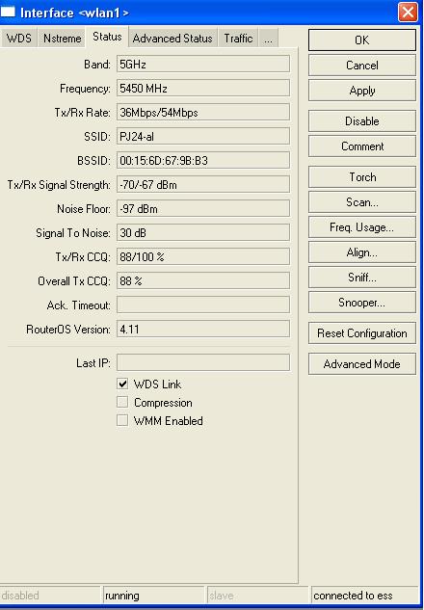Click the Band field showing 5GHz
Image resolution: width=424 pixels, height=610 pixels.
(203, 64)
